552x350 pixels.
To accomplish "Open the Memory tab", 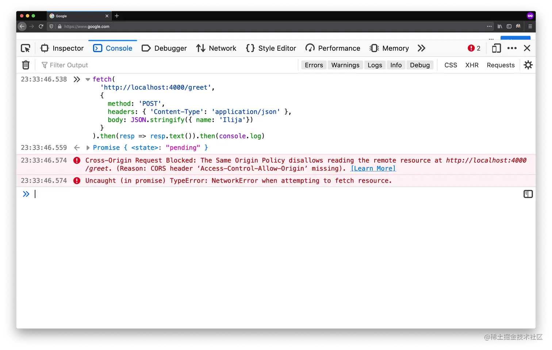I will click(x=389, y=48).
